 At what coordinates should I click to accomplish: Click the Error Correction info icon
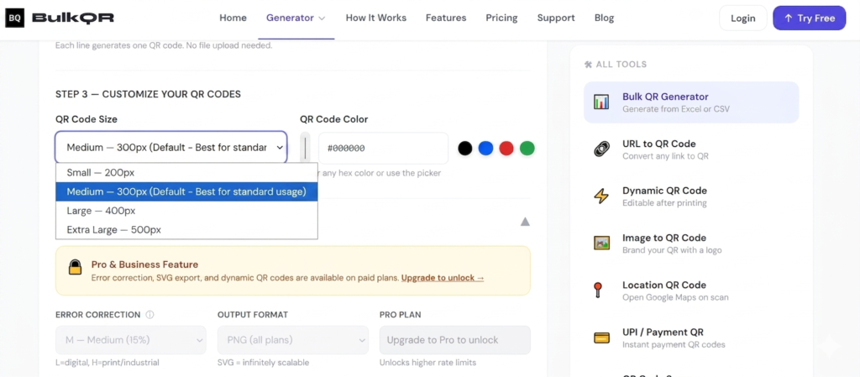pyautogui.click(x=149, y=315)
